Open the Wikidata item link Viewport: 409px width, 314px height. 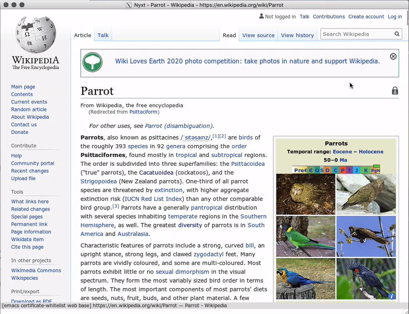coord(28,239)
